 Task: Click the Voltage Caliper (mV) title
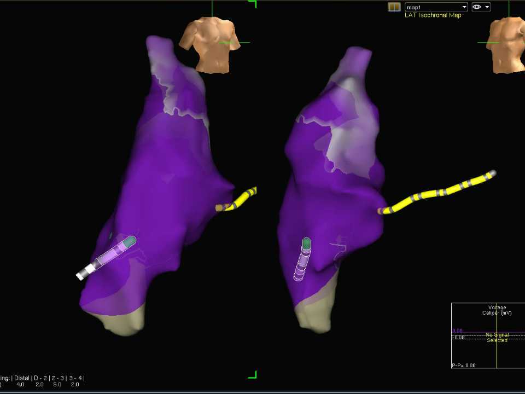click(494, 310)
